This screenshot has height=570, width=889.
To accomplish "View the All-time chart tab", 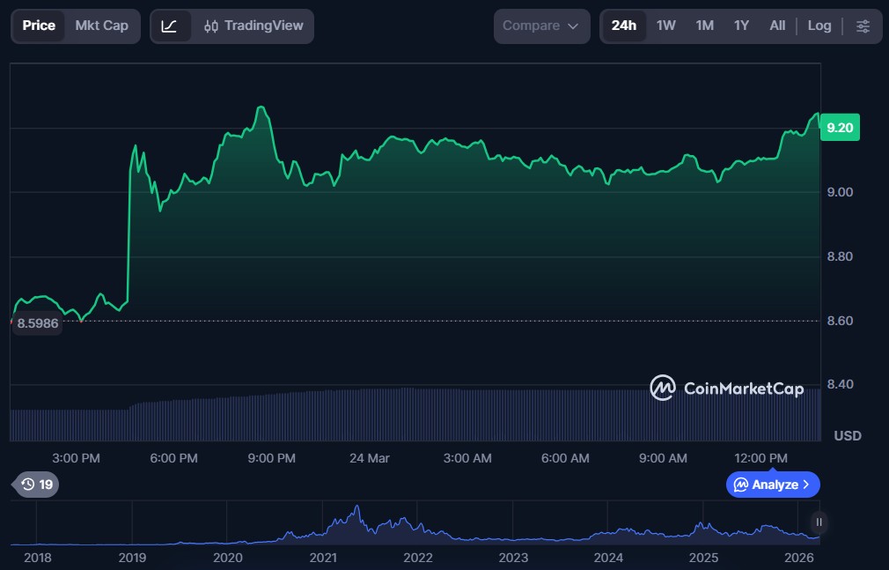I will [x=777, y=26].
